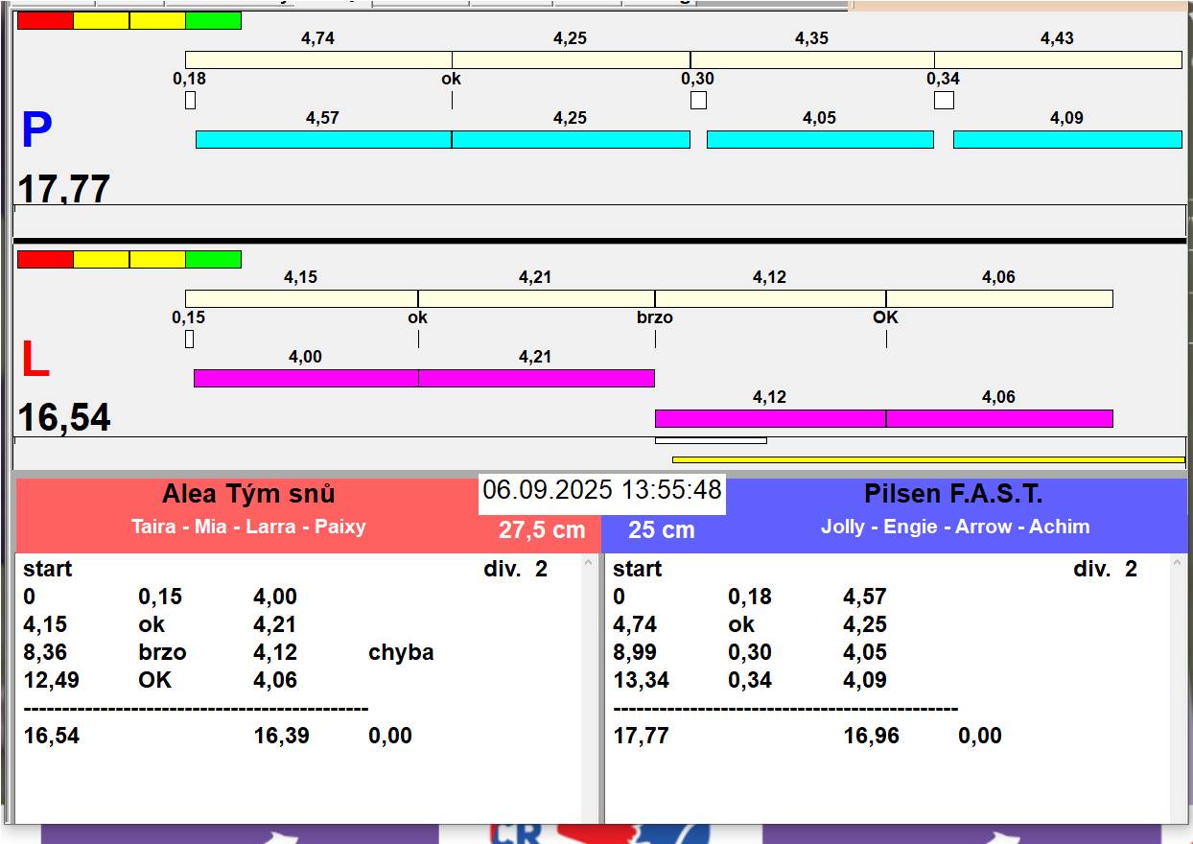Viewport: 1193px width, 844px height.
Task: Select the cream bar labeled 4,43 in lane P
Action: tap(1058, 59)
